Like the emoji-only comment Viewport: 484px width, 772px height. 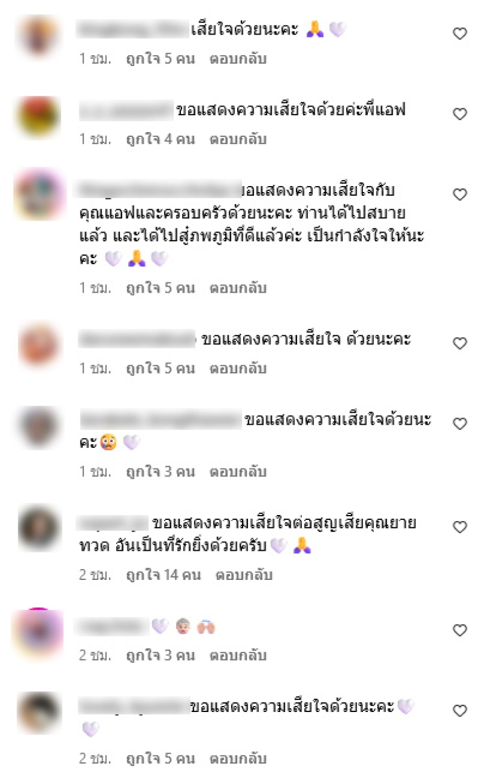pos(460,631)
